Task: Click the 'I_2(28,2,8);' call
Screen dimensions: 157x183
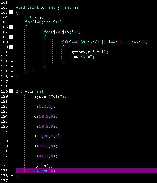Action: (48, 136)
